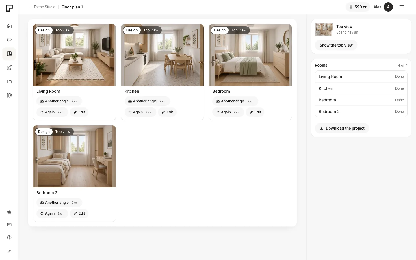
Task: Open the library books icon in sidebar
Action: (9, 95)
